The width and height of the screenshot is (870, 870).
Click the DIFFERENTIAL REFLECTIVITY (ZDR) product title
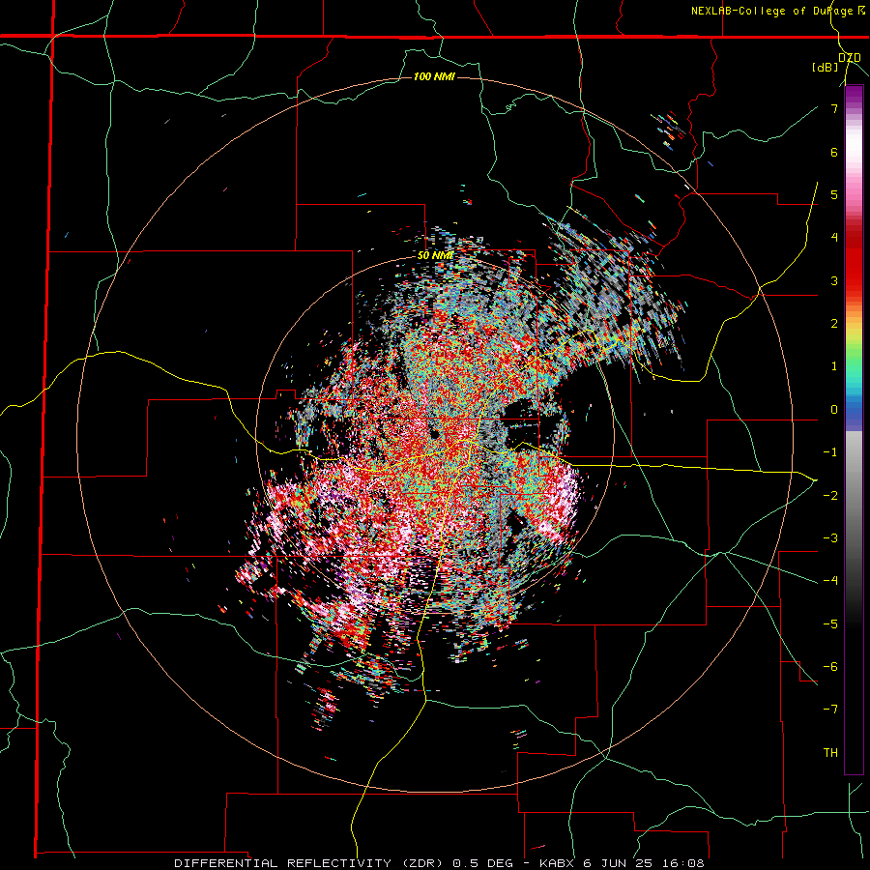tap(309, 863)
